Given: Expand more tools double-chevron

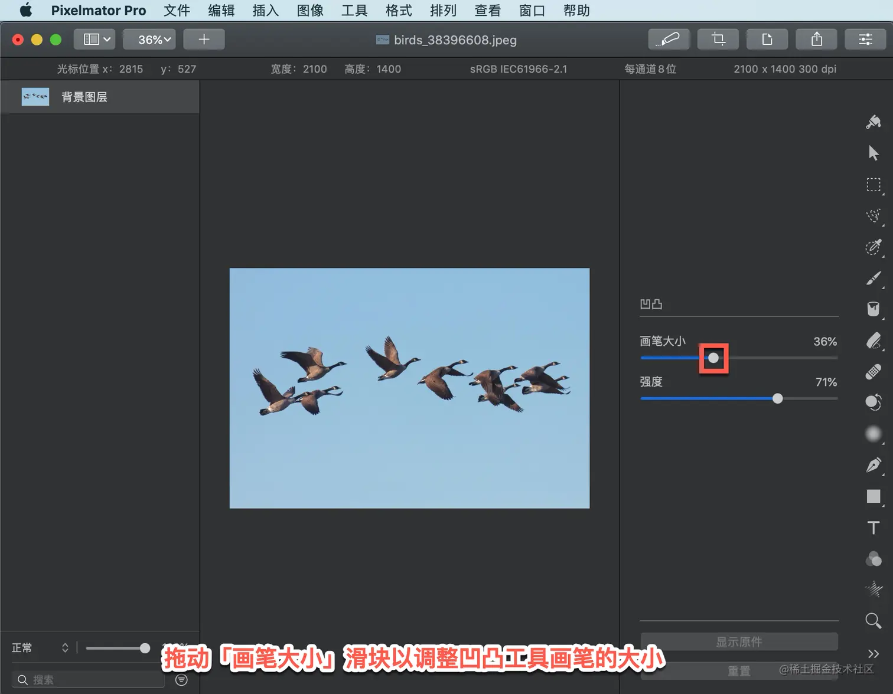Looking at the screenshot, I should coord(874,653).
